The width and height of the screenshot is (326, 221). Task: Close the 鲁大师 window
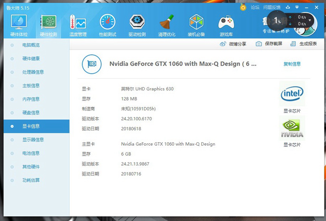pos(316,7)
